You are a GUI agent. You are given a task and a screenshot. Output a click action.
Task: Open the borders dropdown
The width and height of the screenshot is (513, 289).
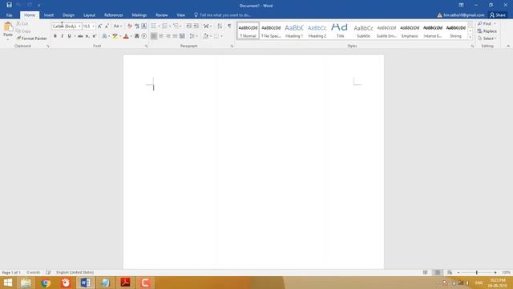click(222, 36)
